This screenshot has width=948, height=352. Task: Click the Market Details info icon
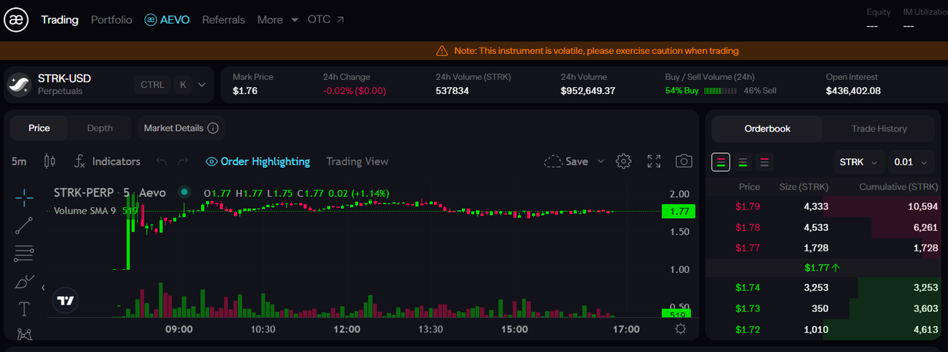pyautogui.click(x=213, y=128)
